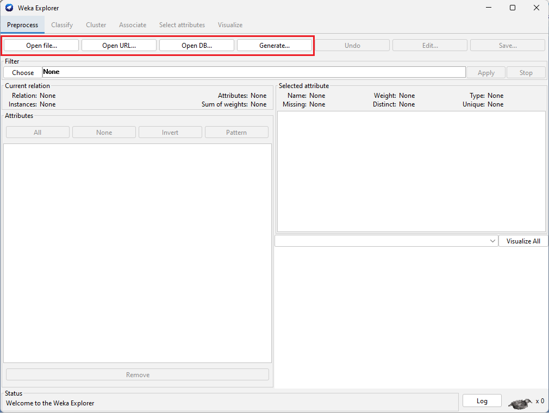Choose a filter with the Choose button

pos(23,72)
